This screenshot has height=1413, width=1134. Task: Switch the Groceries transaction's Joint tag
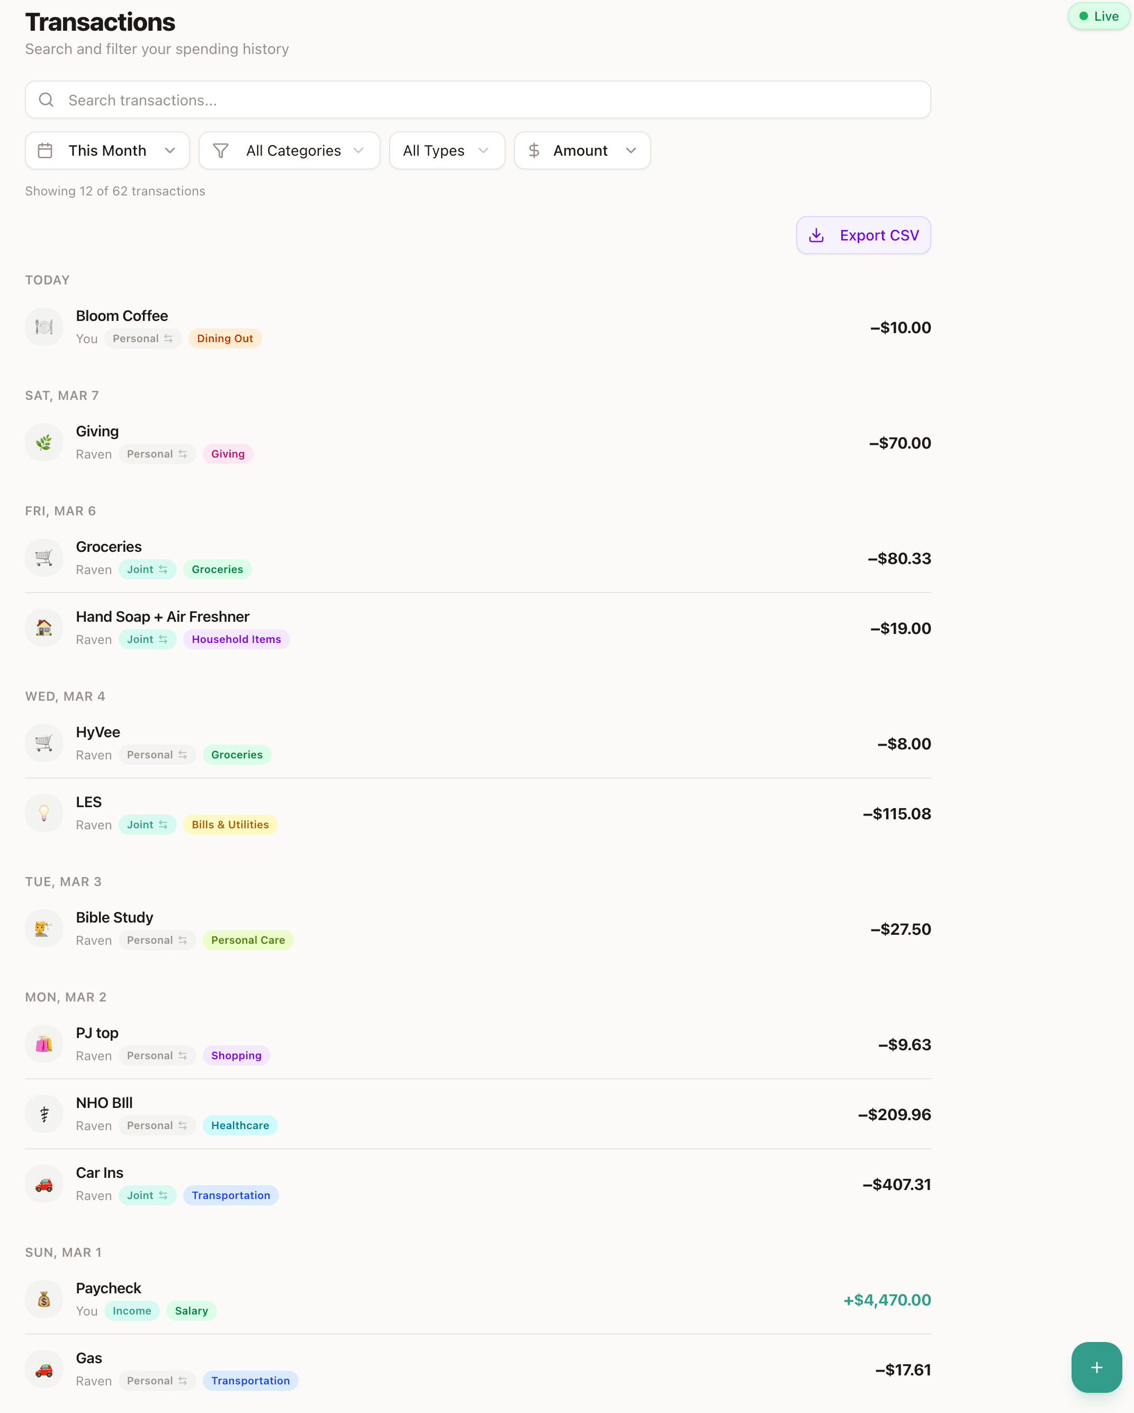coord(147,569)
